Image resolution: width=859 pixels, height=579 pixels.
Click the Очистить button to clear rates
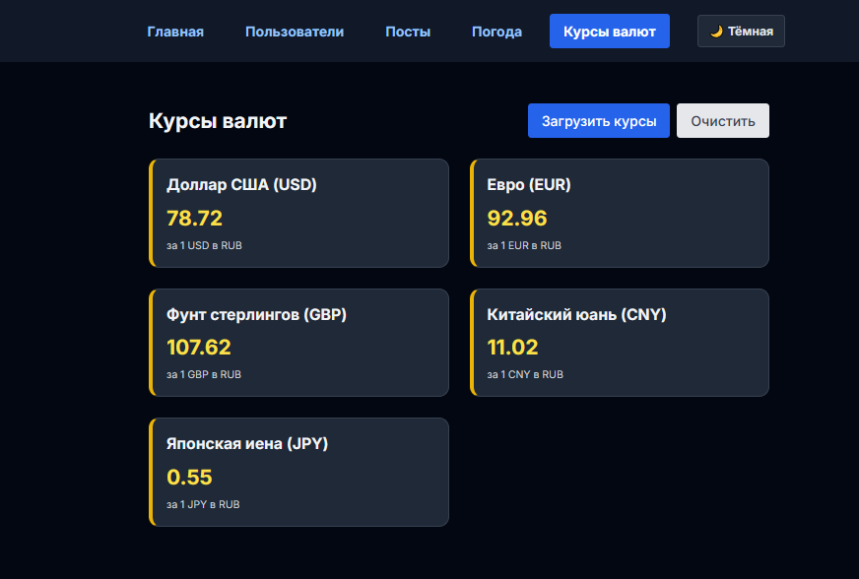pyautogui.click(x=722, y=120)
